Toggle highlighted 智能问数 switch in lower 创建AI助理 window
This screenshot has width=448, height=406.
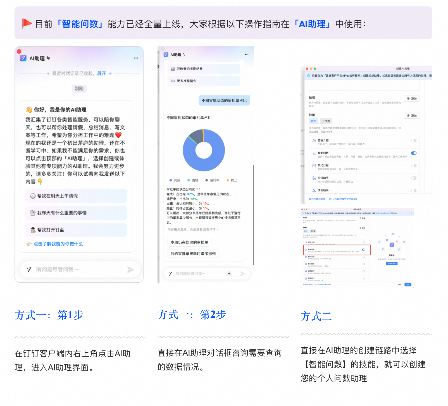click(x=364, y=250)
